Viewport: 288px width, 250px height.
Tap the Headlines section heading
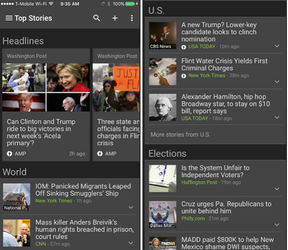(23, 41)
